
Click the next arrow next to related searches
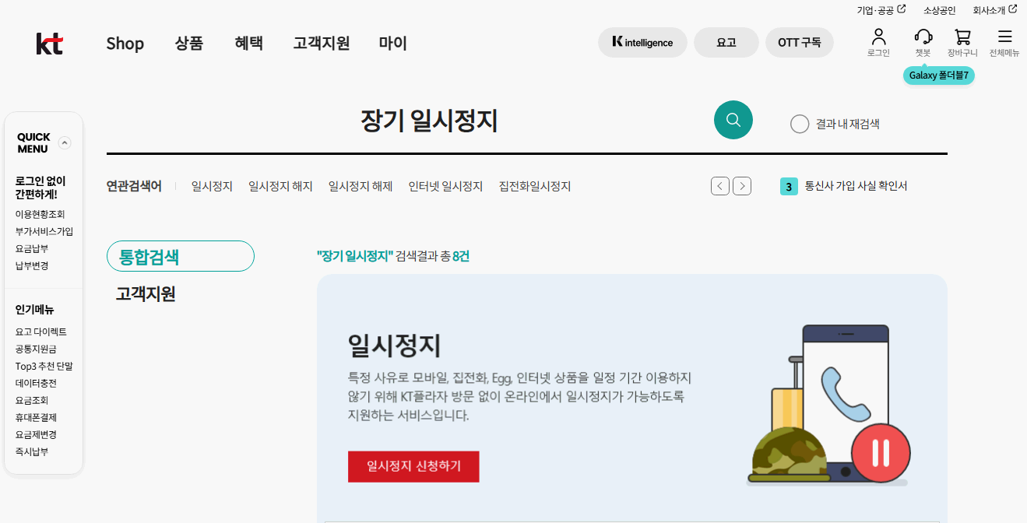pos(742,186)
